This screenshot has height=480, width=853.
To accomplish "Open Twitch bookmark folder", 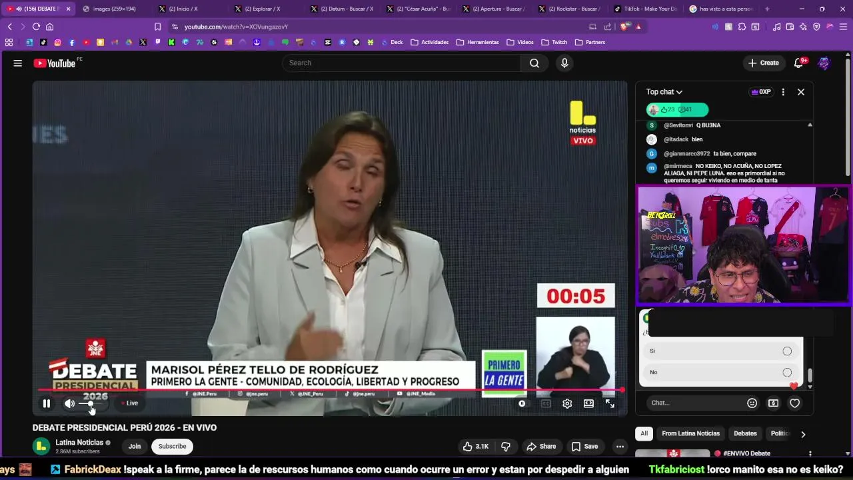I will [x=554, y=42].
